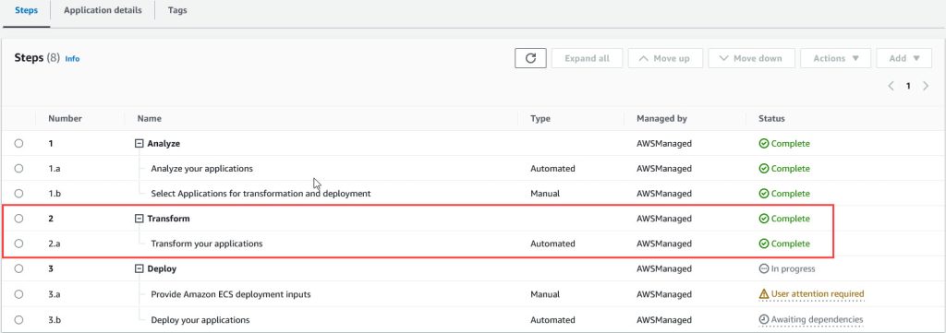
Task: Click in-progress circle icon for Deploy
Action: [x=763, y=268]
